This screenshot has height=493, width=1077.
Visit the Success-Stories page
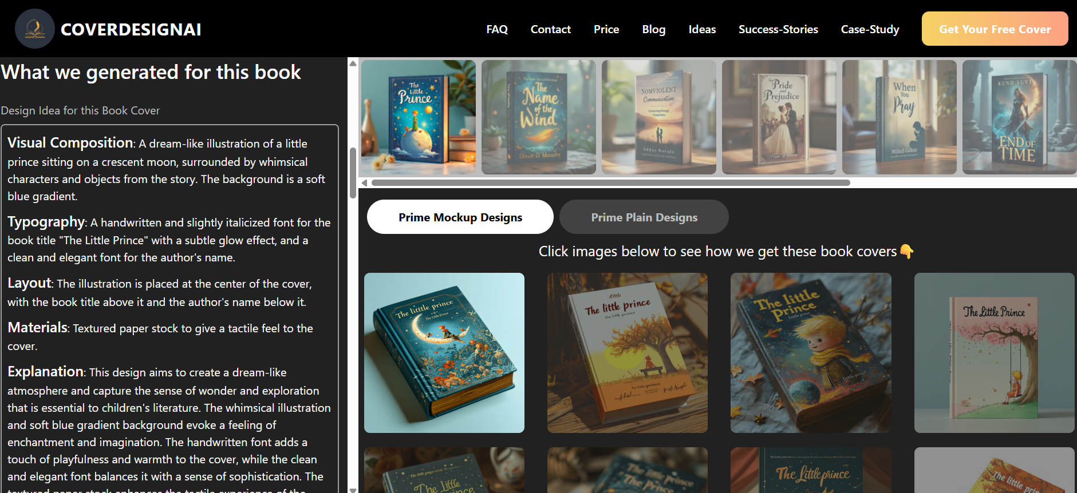click(778, 29)
